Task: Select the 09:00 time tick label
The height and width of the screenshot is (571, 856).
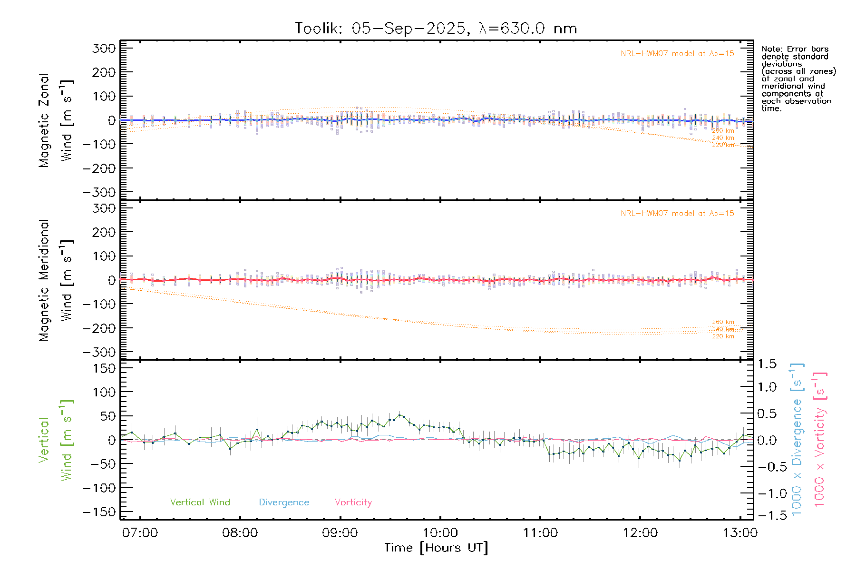Action: (x=340, y=532)
